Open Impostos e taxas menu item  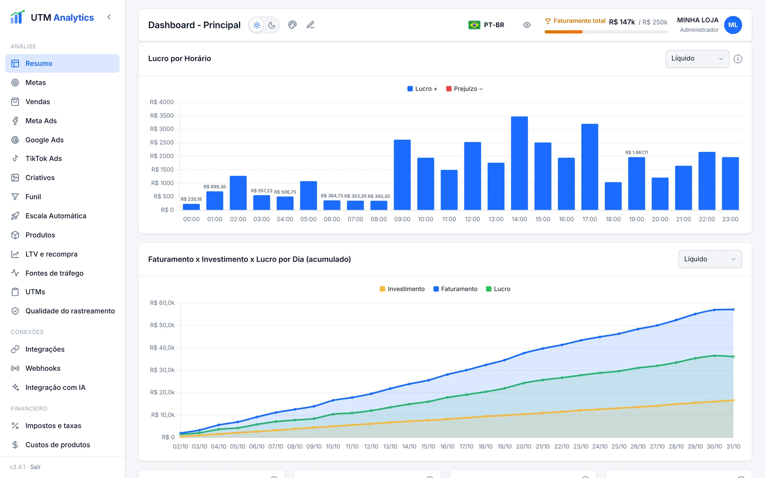pos(62,426)
